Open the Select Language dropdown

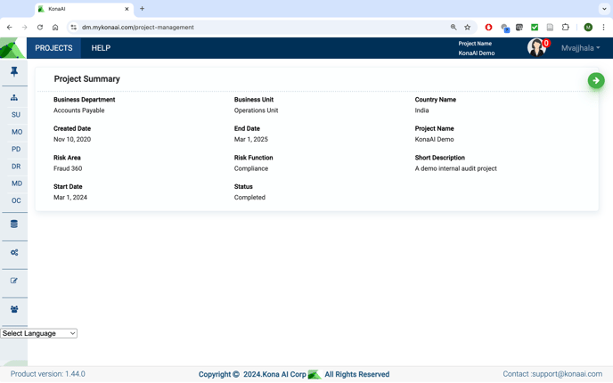pos(38,333)
